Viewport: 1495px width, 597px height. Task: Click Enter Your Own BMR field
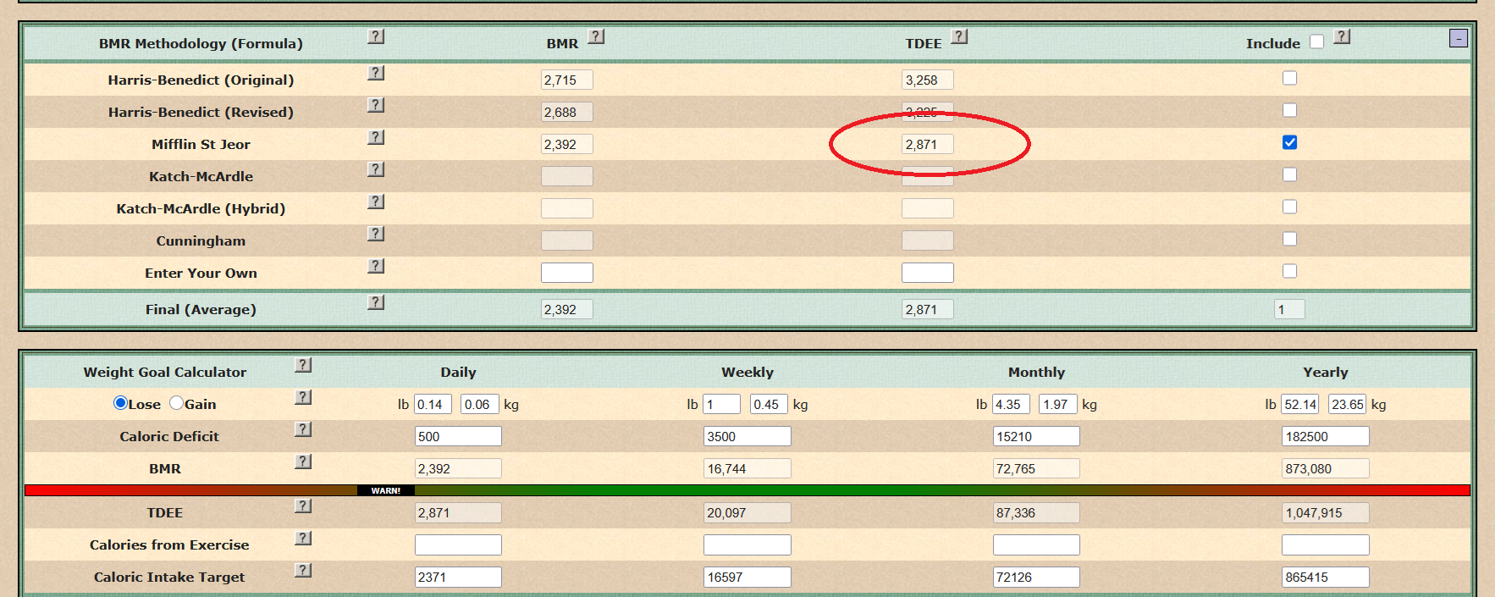tap(567, 273)
